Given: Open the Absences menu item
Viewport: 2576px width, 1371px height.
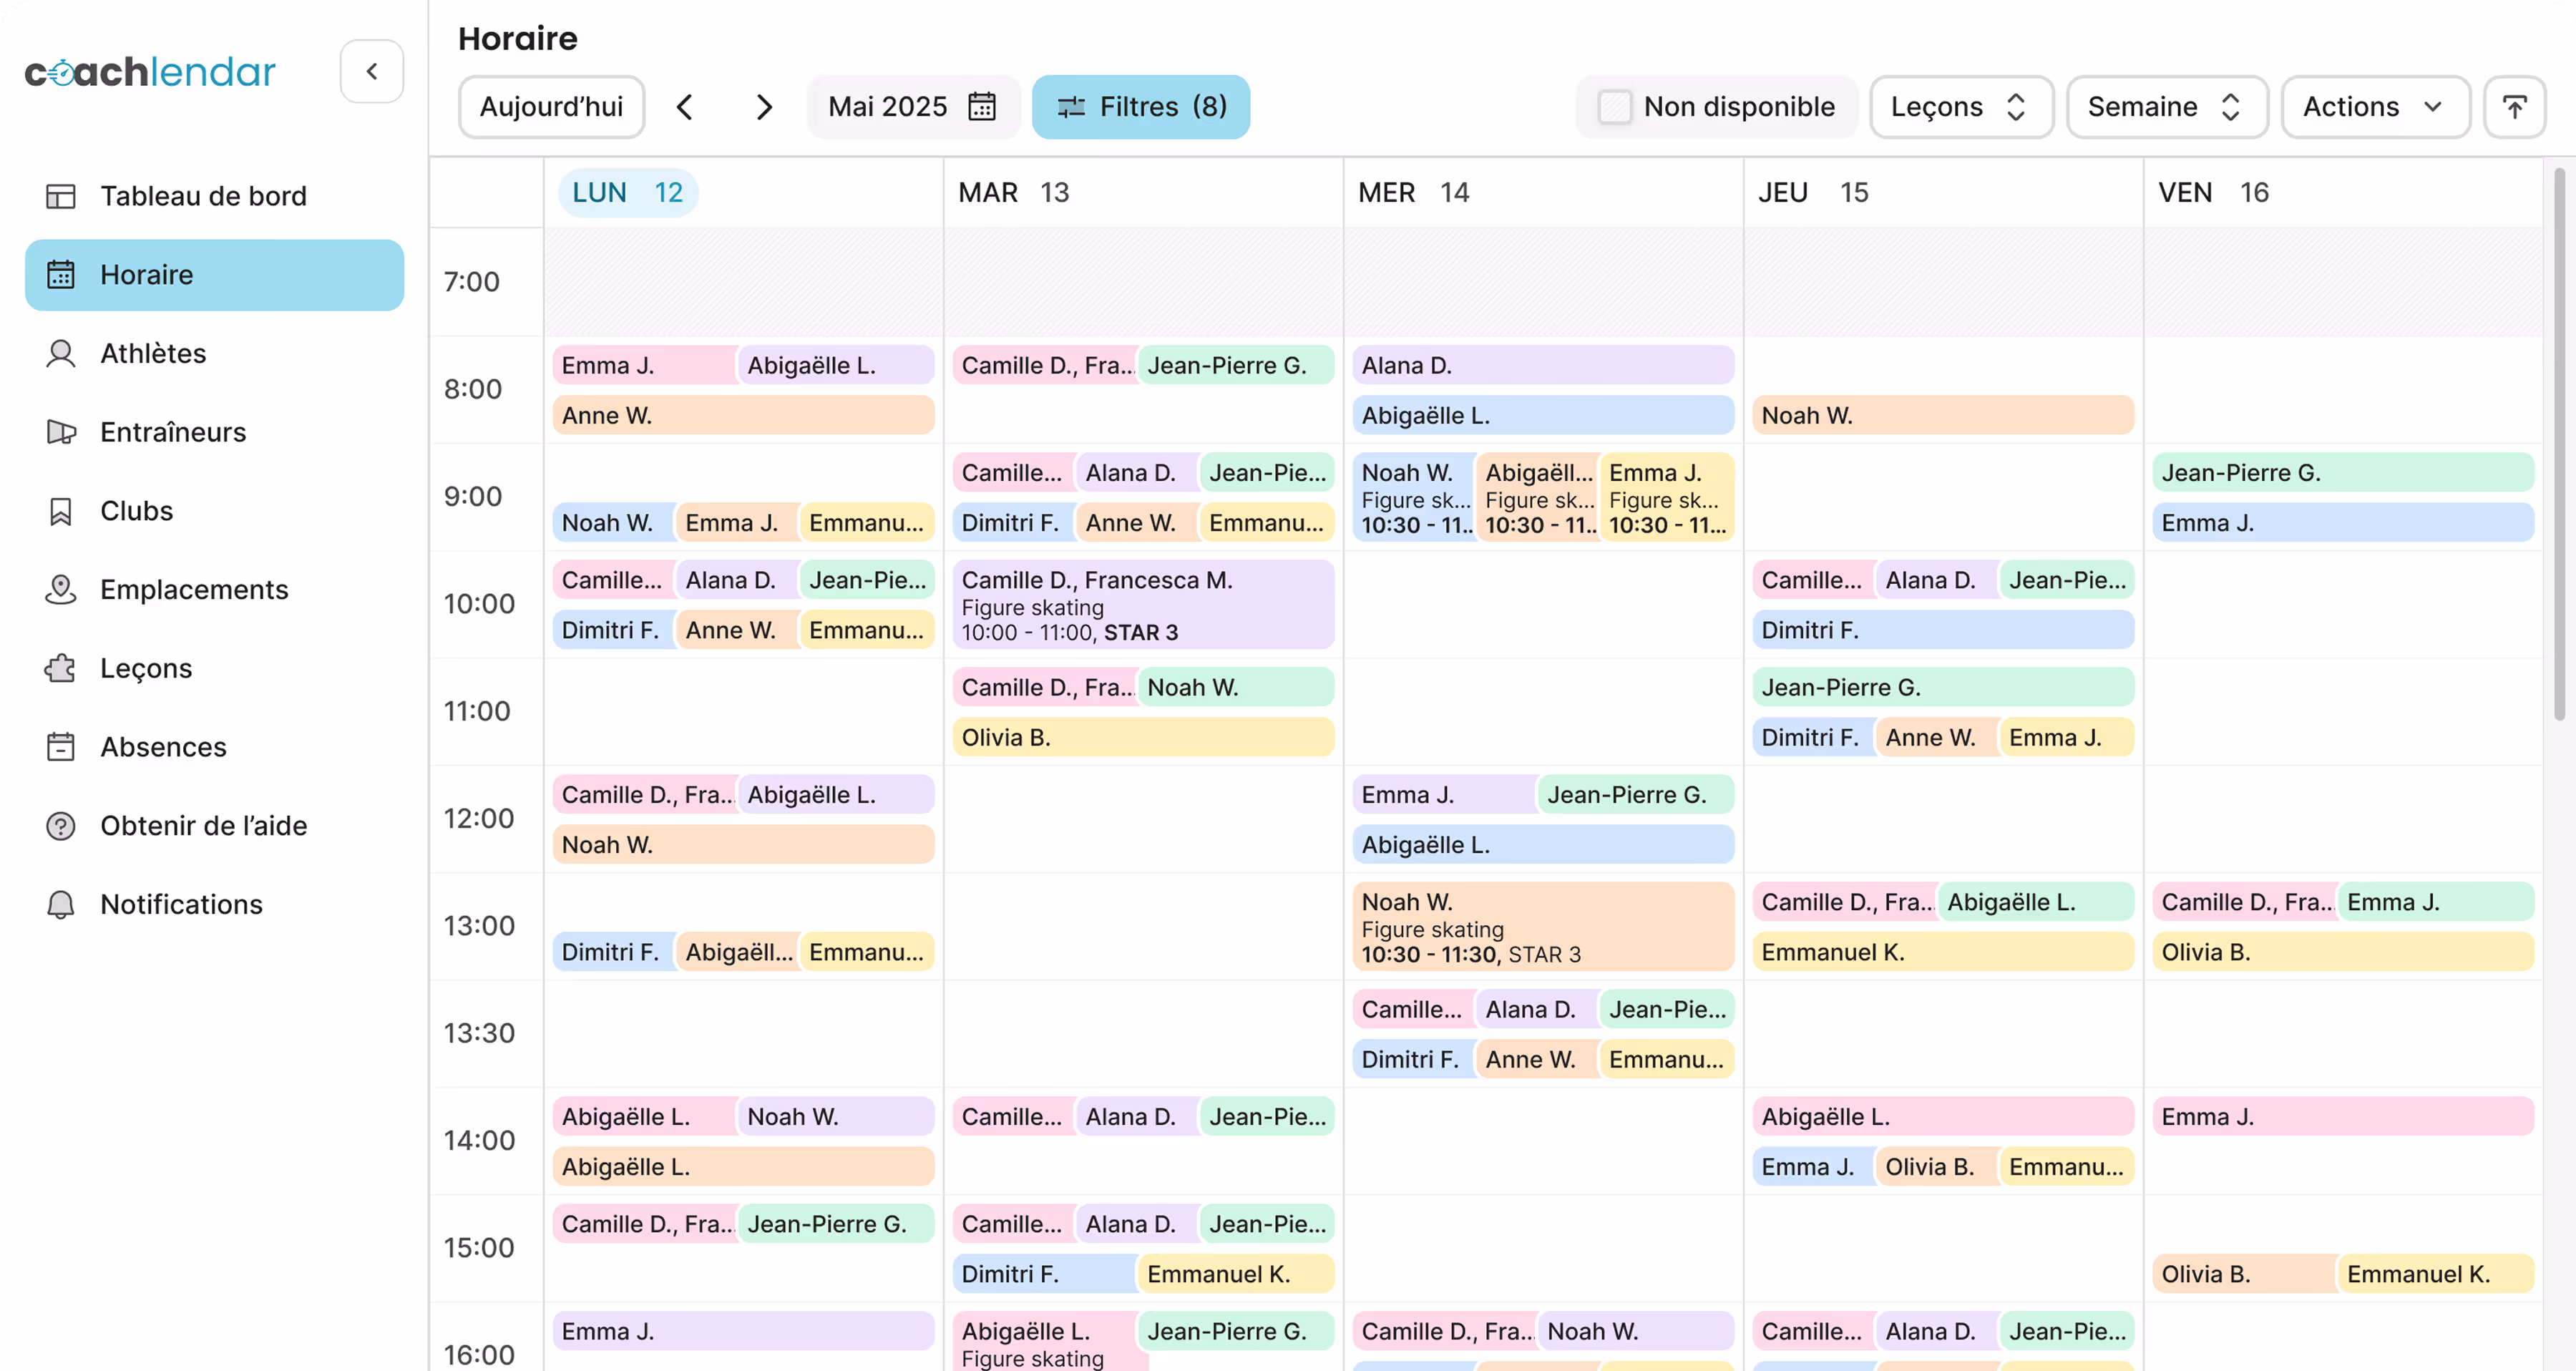Looking at the screenshot, I should [163, 746].
